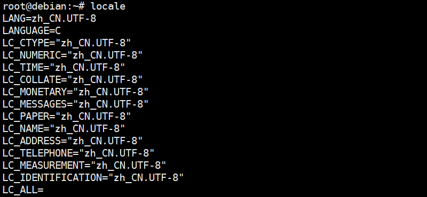The image size is (427, 197).
Task: Click the LC_MEASUREMENT line
Action: pos(84,165)
